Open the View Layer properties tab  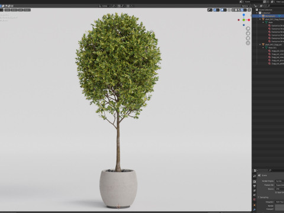[x=254, y=191]
